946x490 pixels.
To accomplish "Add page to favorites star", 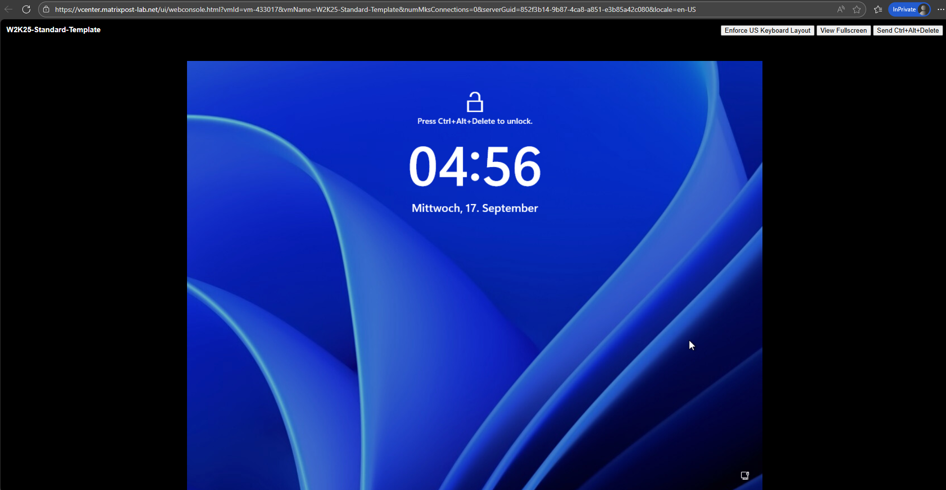I will click(857, 9).
